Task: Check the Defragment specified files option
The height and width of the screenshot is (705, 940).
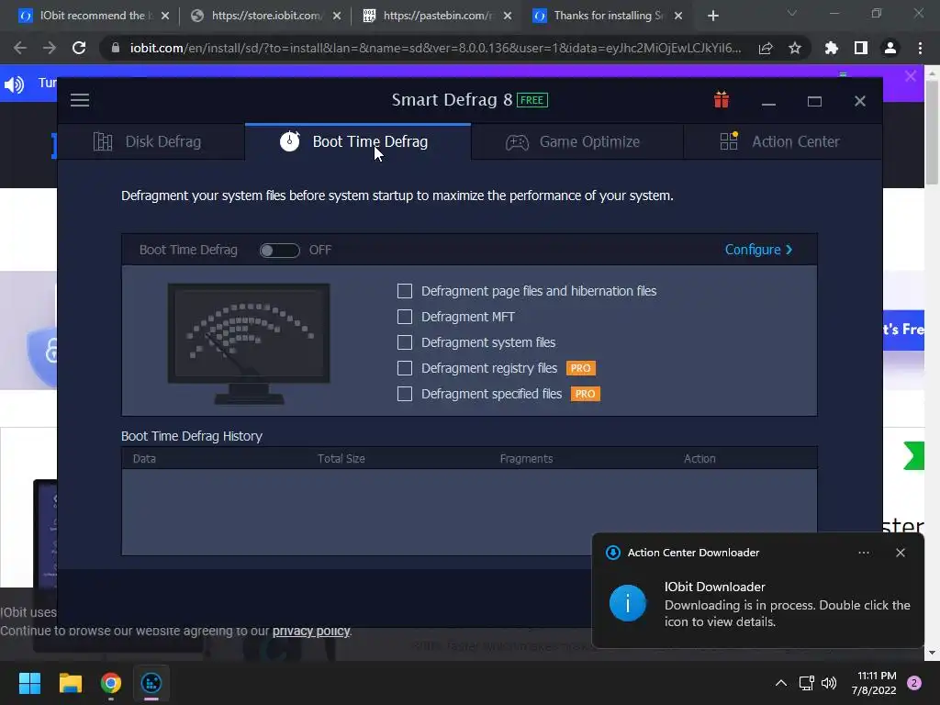Action: [405, 394]
